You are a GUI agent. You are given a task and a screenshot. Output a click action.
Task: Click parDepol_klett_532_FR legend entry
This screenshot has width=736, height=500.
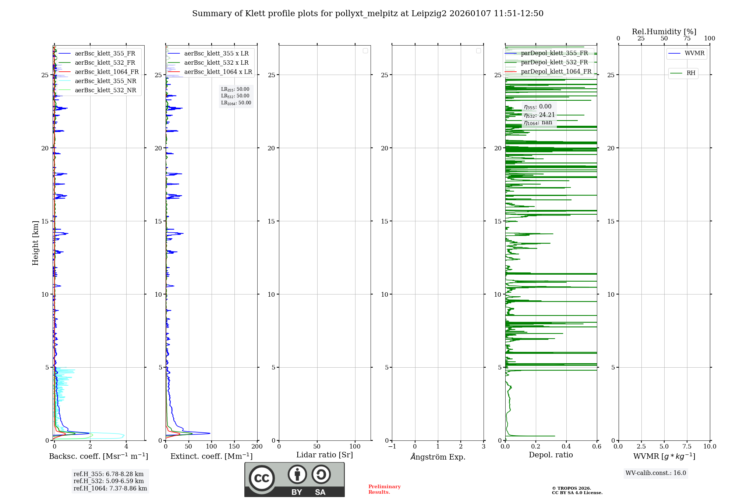(x=554, y=63)
